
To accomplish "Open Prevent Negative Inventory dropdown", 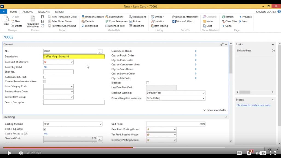I will pyautogui.click(x=203, y=98).
